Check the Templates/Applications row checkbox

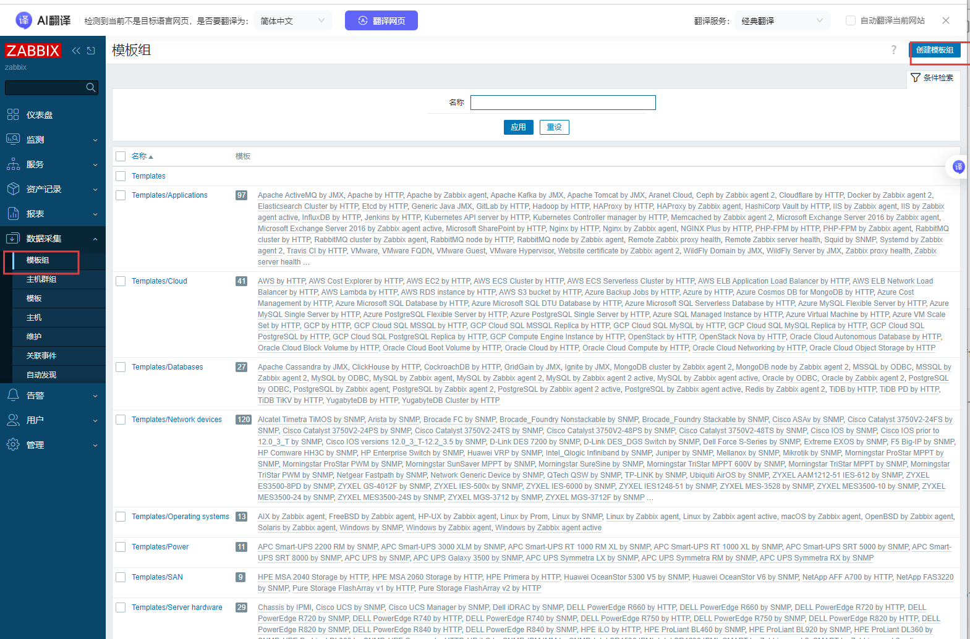click(x=121, y=195)
